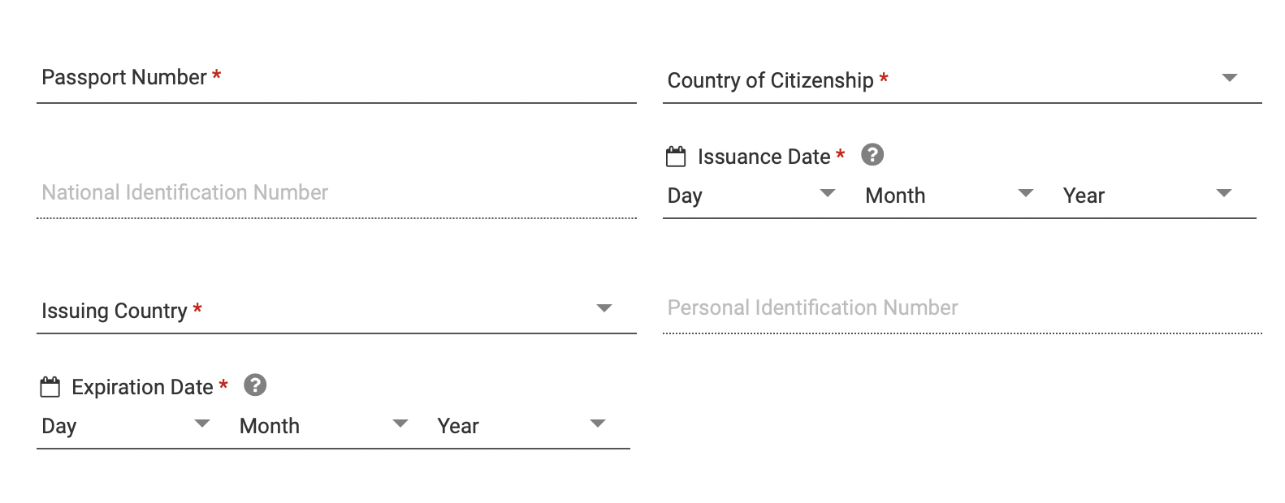Click the National Identification Number field
The width and height of the screenshot is (1285, 503).
click(336, 194)
